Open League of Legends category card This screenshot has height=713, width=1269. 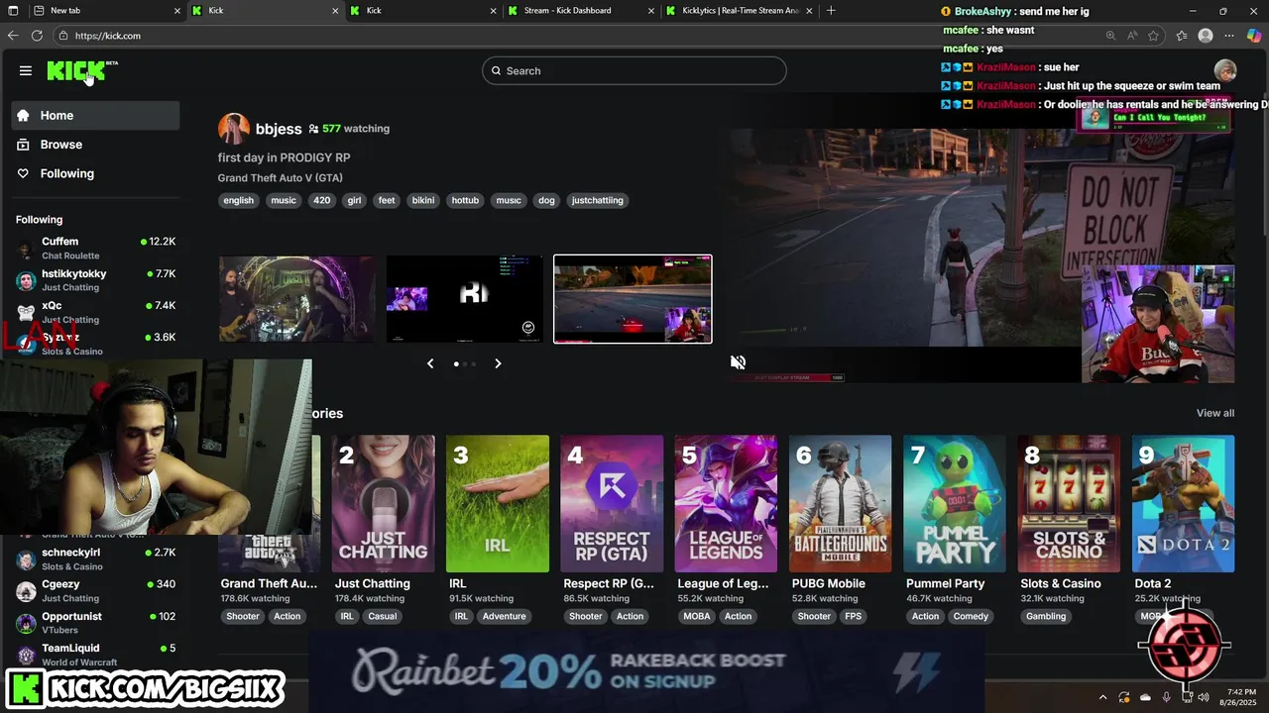point(726,504)
